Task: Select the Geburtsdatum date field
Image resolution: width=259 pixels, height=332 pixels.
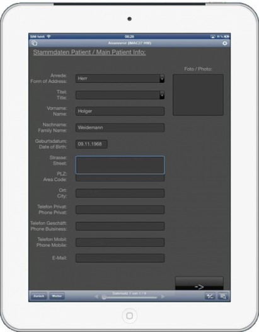Action: point(91,144)
